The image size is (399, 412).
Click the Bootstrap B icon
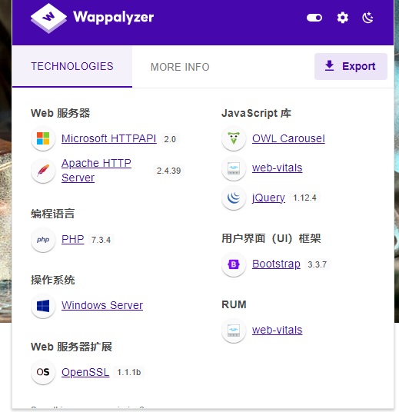tap(234, 264)
